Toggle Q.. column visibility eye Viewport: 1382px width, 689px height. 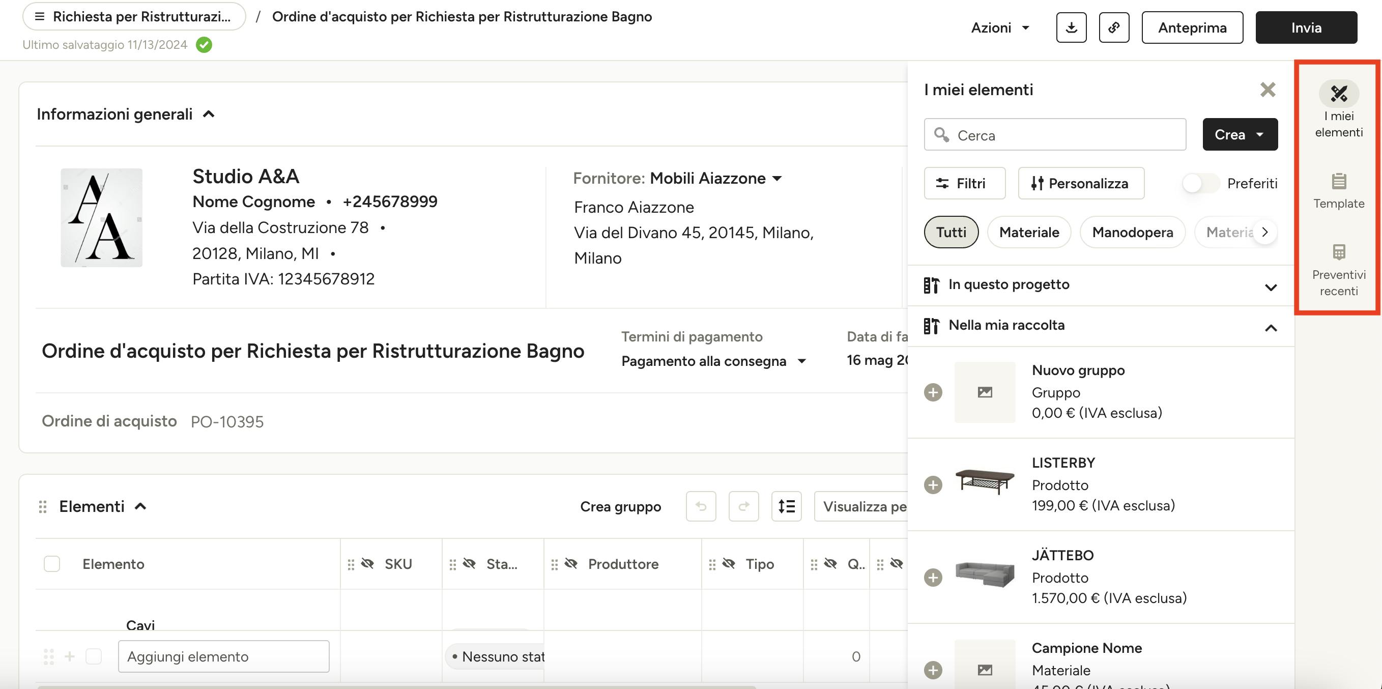[x=830, y=563]
